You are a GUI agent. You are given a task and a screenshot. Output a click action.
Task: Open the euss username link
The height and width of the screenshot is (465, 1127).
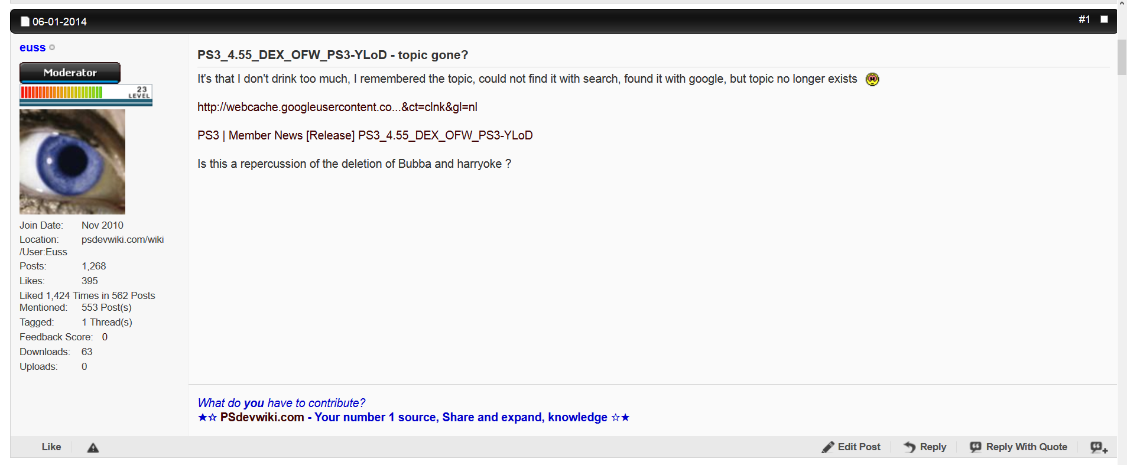(33, 48)
